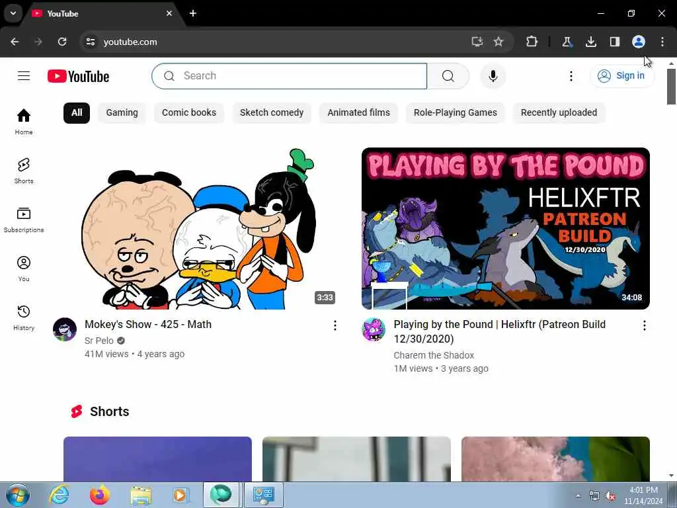Play the Helixftr Patreon Build thumbnail

coord(506,228)
